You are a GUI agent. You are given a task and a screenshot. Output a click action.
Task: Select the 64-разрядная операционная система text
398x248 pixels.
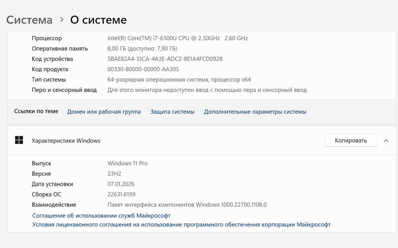point(179,80)
